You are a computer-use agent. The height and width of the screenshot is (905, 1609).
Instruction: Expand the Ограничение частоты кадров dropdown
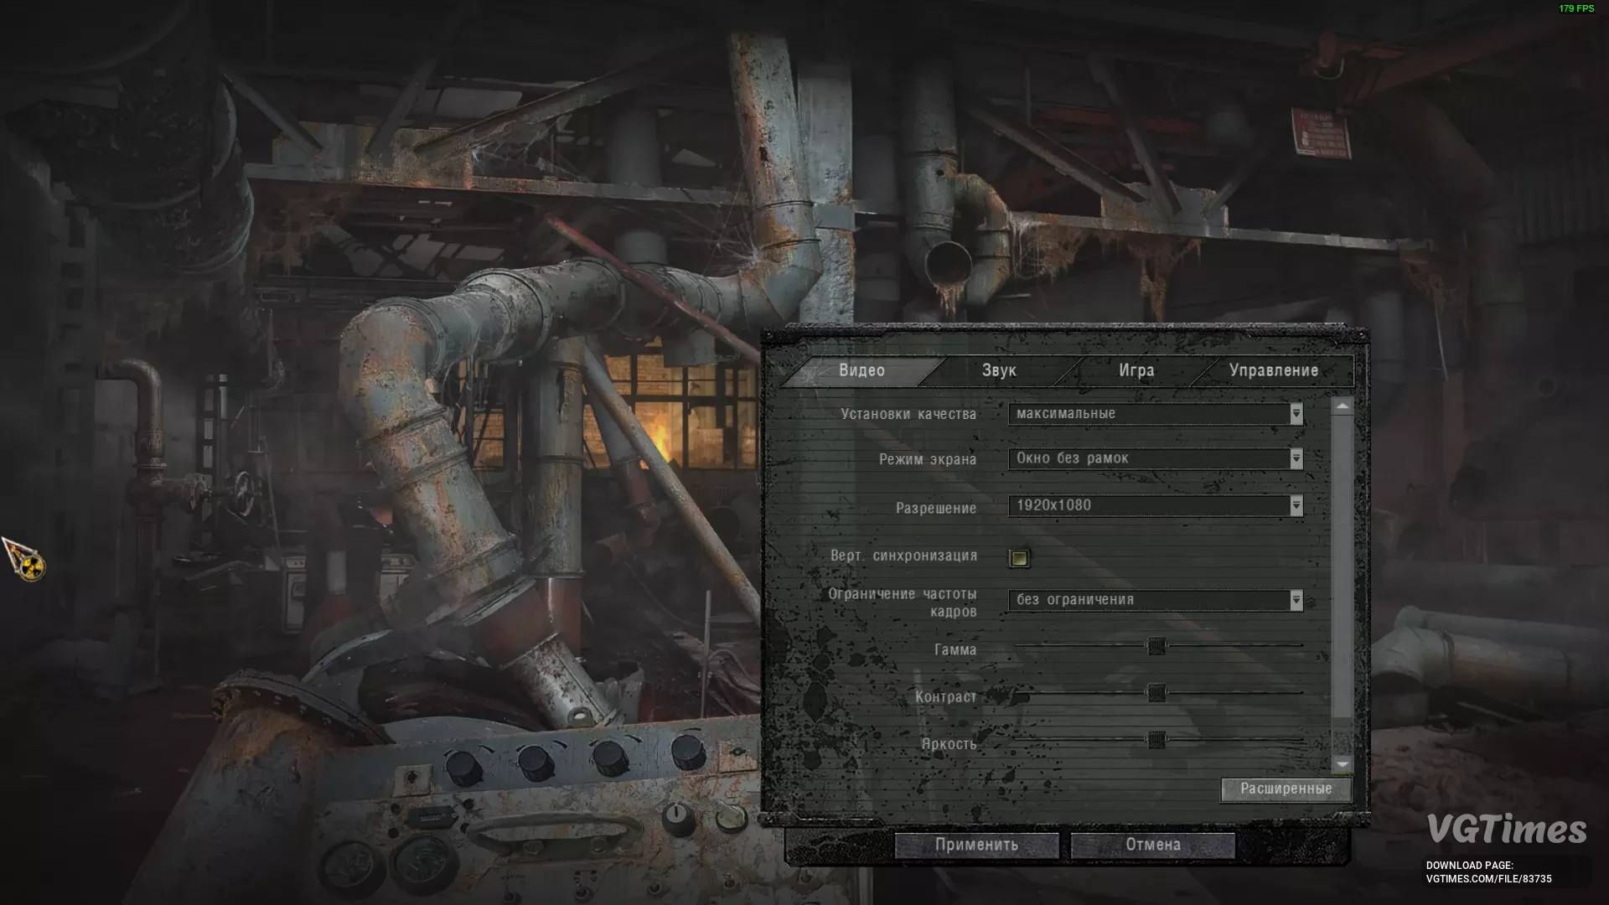tap(1156, 600)
